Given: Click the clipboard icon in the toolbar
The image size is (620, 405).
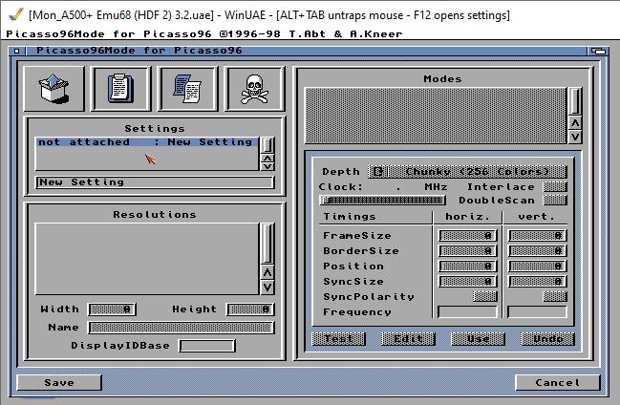Looking at the screenshot, I should coord(120,89).
